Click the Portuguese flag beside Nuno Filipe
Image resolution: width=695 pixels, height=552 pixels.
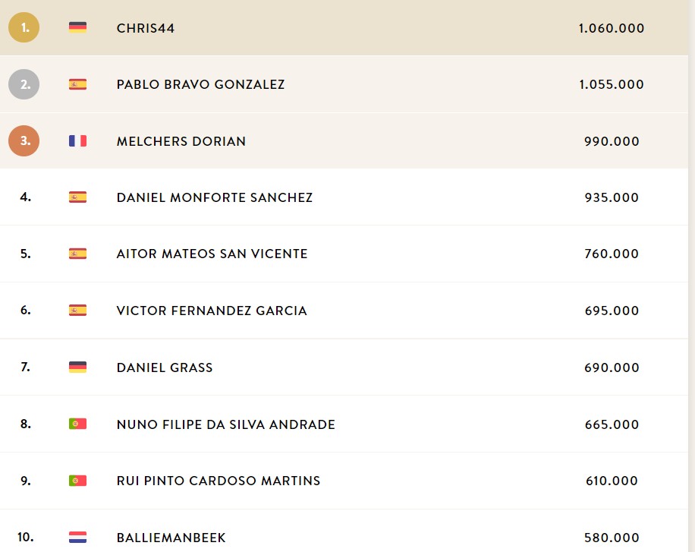(77, 424)
